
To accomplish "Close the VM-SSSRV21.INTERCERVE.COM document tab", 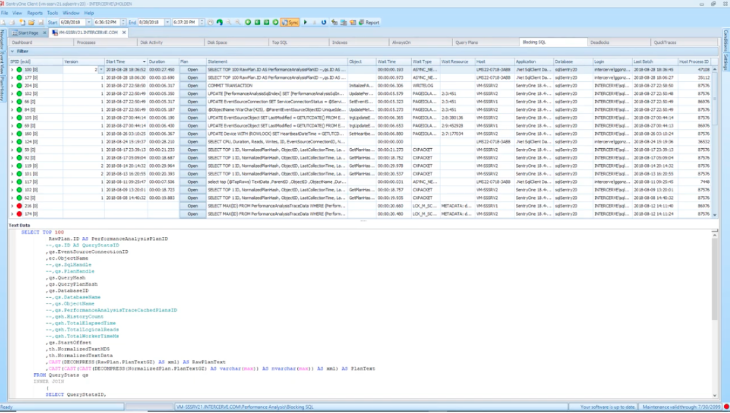I will 124,32.
